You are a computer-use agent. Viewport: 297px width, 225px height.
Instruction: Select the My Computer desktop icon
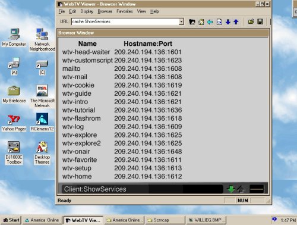click(x=14, y=37)
